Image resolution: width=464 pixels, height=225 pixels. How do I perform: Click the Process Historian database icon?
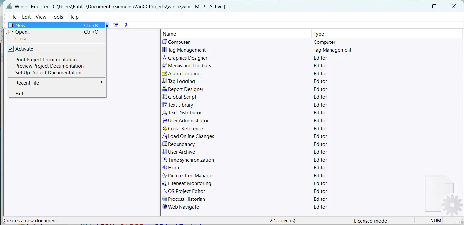click(165, 199)
